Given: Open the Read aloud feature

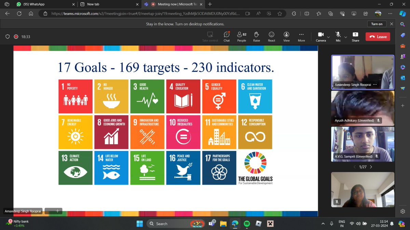Looking at the screenshot, I should 258,14.
